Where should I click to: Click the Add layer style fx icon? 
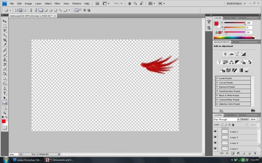(227, 153)
